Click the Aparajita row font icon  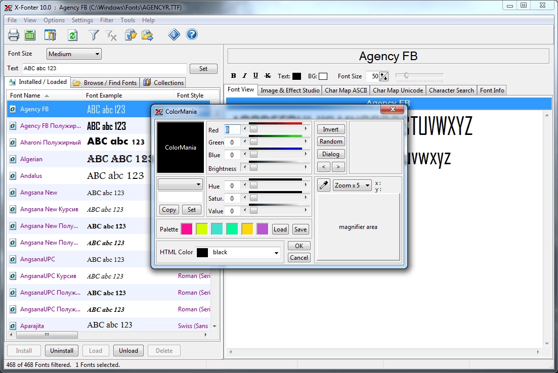(13, 326)
